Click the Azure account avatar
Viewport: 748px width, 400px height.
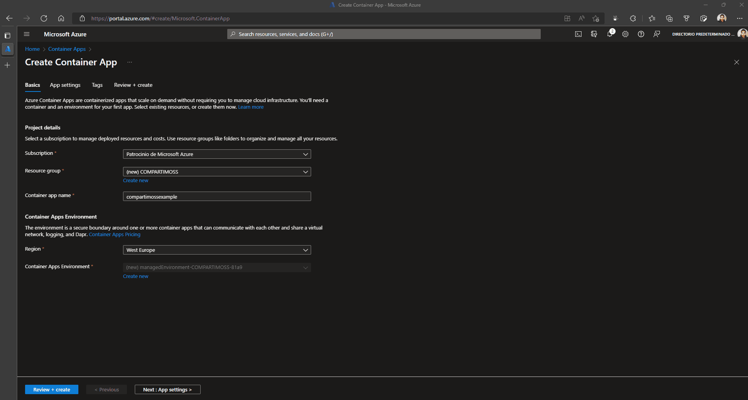tap(742, 34)
